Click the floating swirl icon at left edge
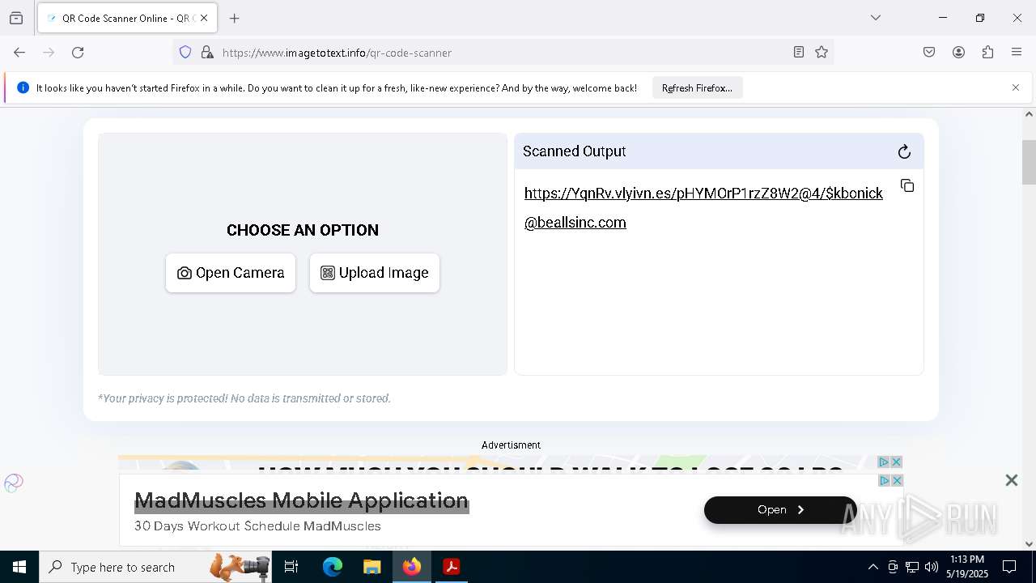 14,483
